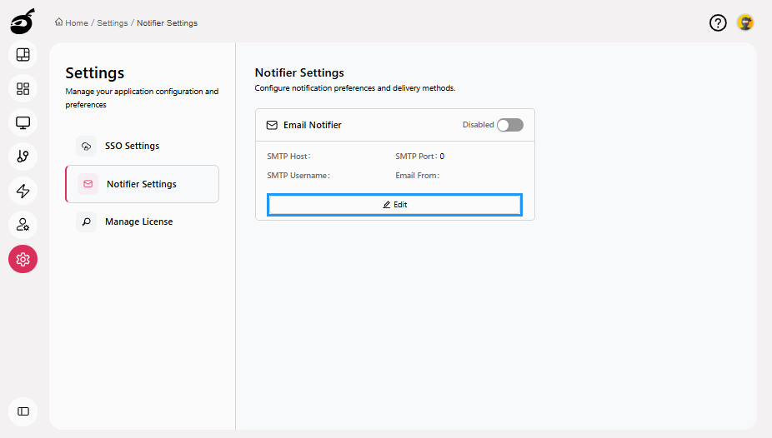Image resolution: width=772 pixels, height=438 pixels.
Task: Click the 'Email Notifier' card title
Action: (x=313, y=125)
